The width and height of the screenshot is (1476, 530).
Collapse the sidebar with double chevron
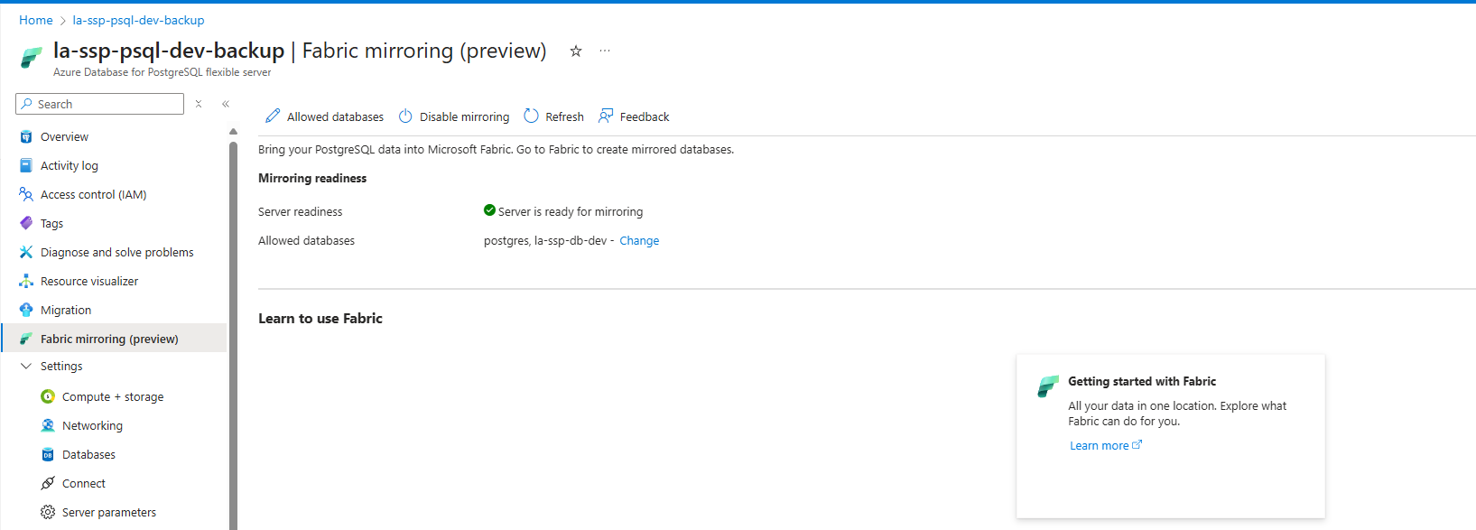tap(226, 105)
